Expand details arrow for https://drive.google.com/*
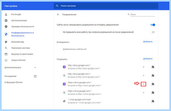The width and height of the screenshot is (171, 111). pos(144,93)
